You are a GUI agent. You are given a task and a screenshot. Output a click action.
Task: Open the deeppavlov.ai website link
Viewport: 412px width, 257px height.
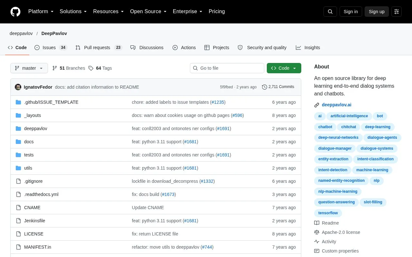point(336,105)
